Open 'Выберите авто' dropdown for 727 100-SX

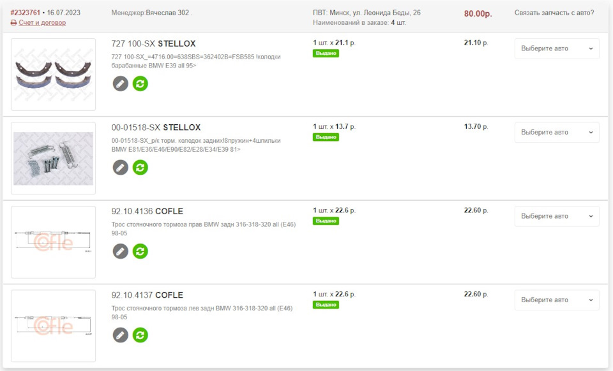[x=557, y=48]
